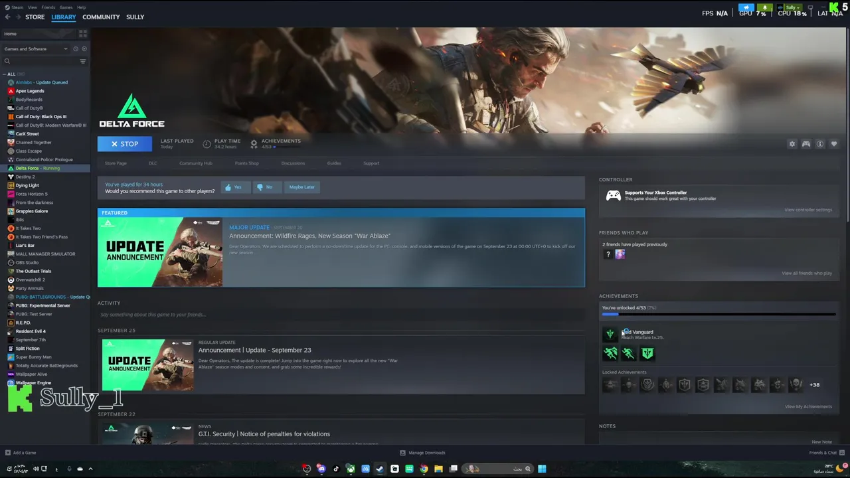850x478 pixels.
Task: Open the Delta Force gear settings icon
Action: point(792,144)
